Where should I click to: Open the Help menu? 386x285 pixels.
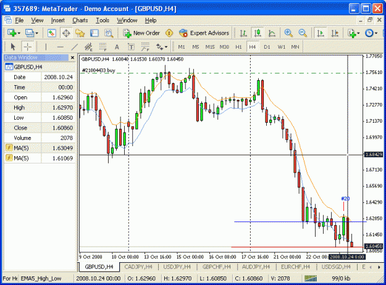[x=151, y=20]
